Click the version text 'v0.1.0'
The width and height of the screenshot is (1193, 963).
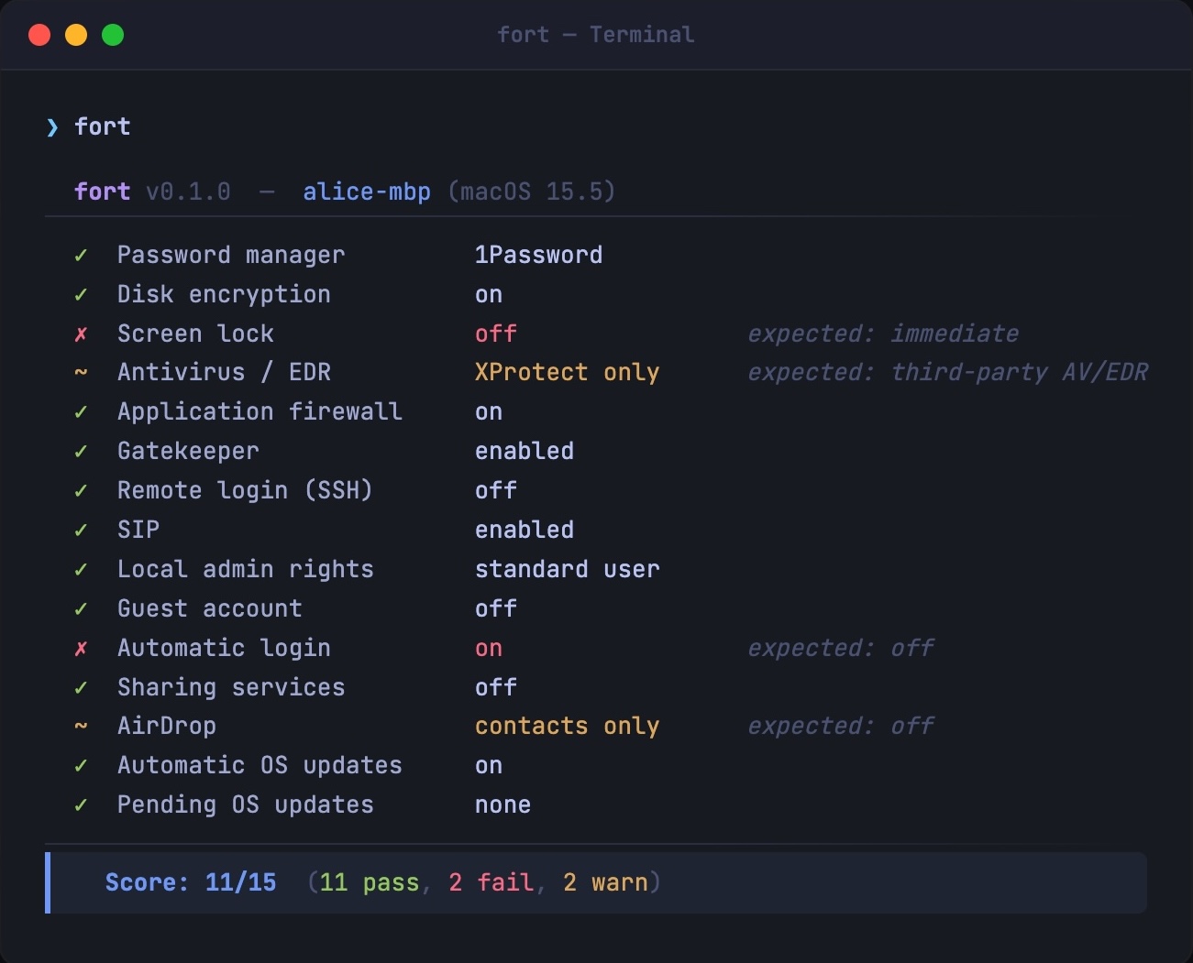click(x=188, y=192)
